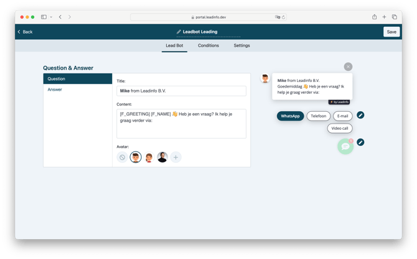Toggle Safari sidebar icon
The image size is (417, 259).
pos(44,17)
